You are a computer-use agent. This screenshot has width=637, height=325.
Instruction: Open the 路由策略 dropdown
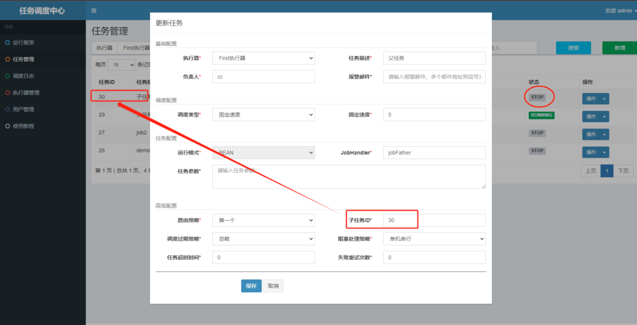(263, 220)
